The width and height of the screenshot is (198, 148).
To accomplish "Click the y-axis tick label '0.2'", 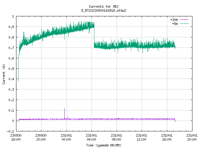I will click(11, 100).
